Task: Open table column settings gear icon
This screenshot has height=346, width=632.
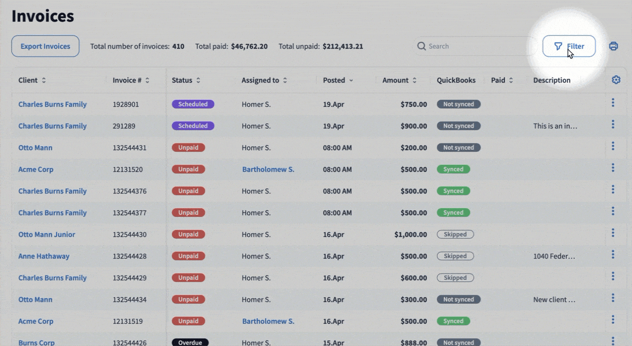Action: click(x=616, y=80)
